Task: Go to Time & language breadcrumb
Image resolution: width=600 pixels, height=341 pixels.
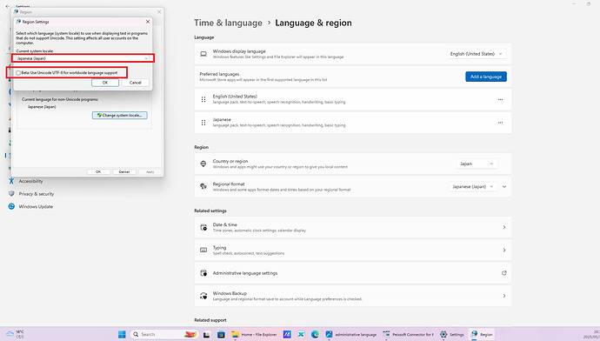Action: click(x=228, y=23)
